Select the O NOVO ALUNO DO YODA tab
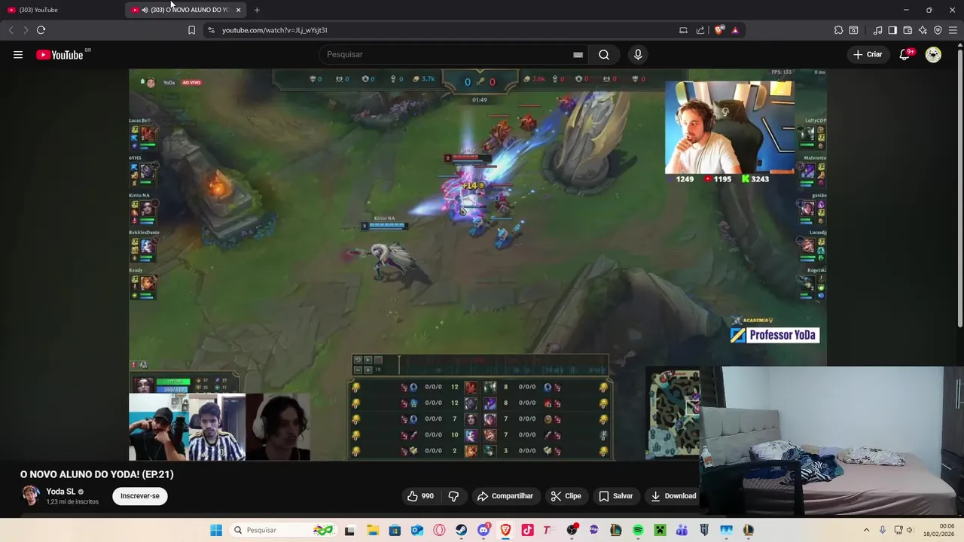The height and width of the screenshot is (542, 964). (185, 10)
